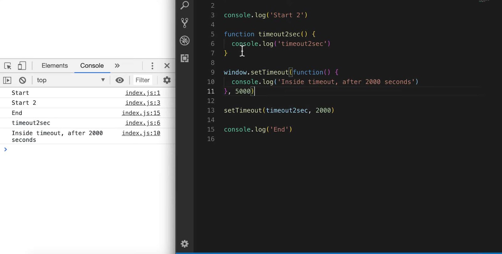
Task: Open the index.js:15 source link
Action: coord(141,113)
